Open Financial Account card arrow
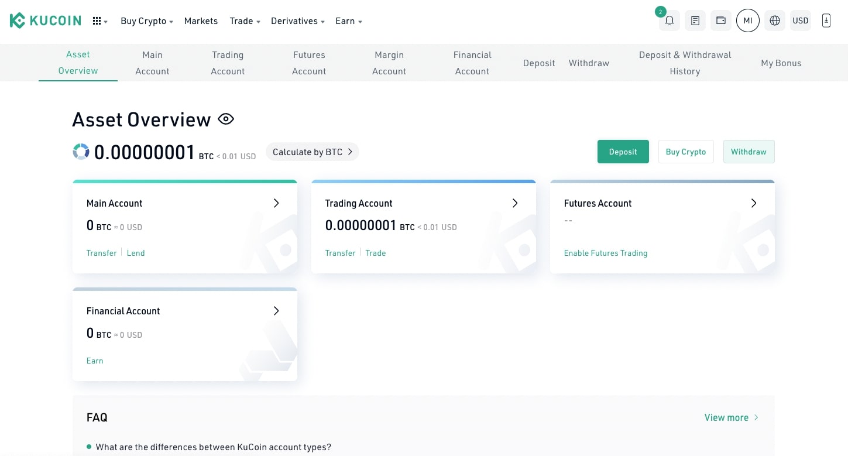The image size is (848, 456). click(276, 311)
